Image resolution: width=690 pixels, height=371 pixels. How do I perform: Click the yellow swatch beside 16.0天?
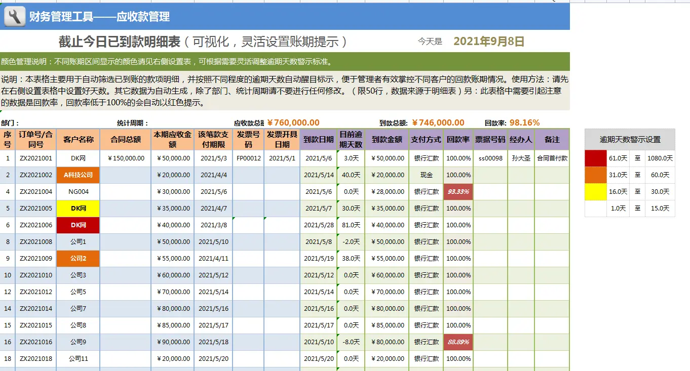pyautogui.click(x=596, y=191)
